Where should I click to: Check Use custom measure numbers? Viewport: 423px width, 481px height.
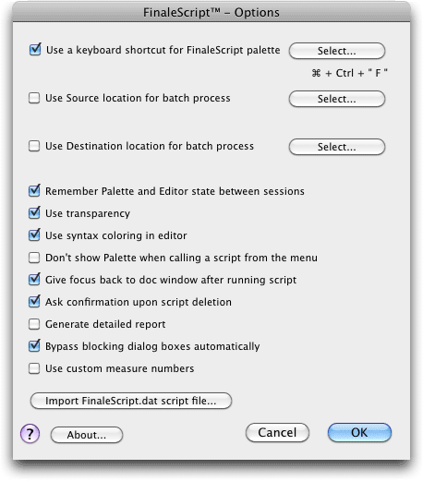tap(34, 368)
